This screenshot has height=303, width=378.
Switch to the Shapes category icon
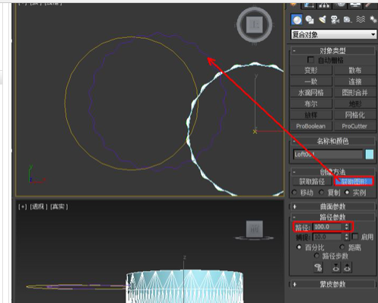[x=310, y=20]
